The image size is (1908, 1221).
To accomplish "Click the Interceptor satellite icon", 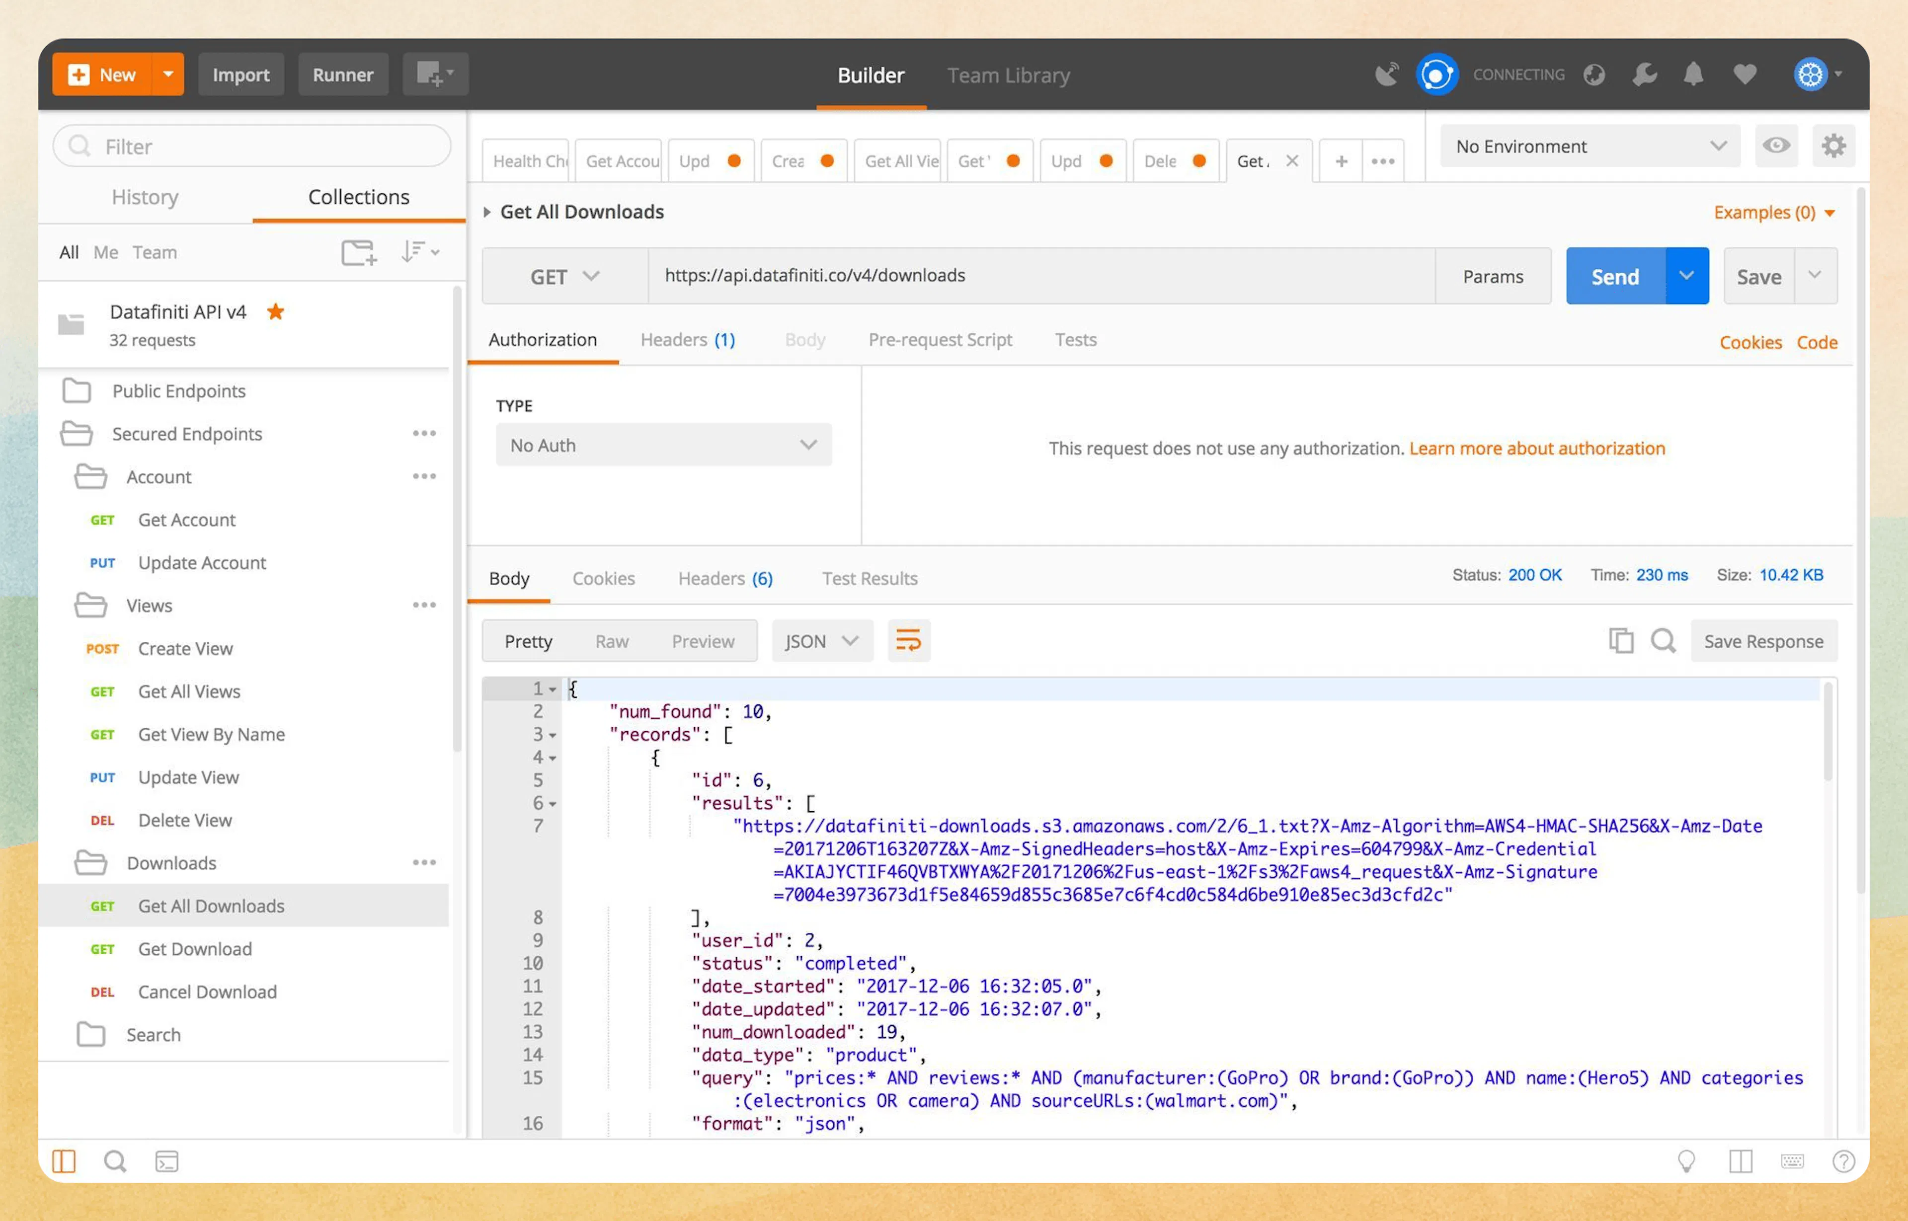I will pyautogui.click(x=1387, y=73).
